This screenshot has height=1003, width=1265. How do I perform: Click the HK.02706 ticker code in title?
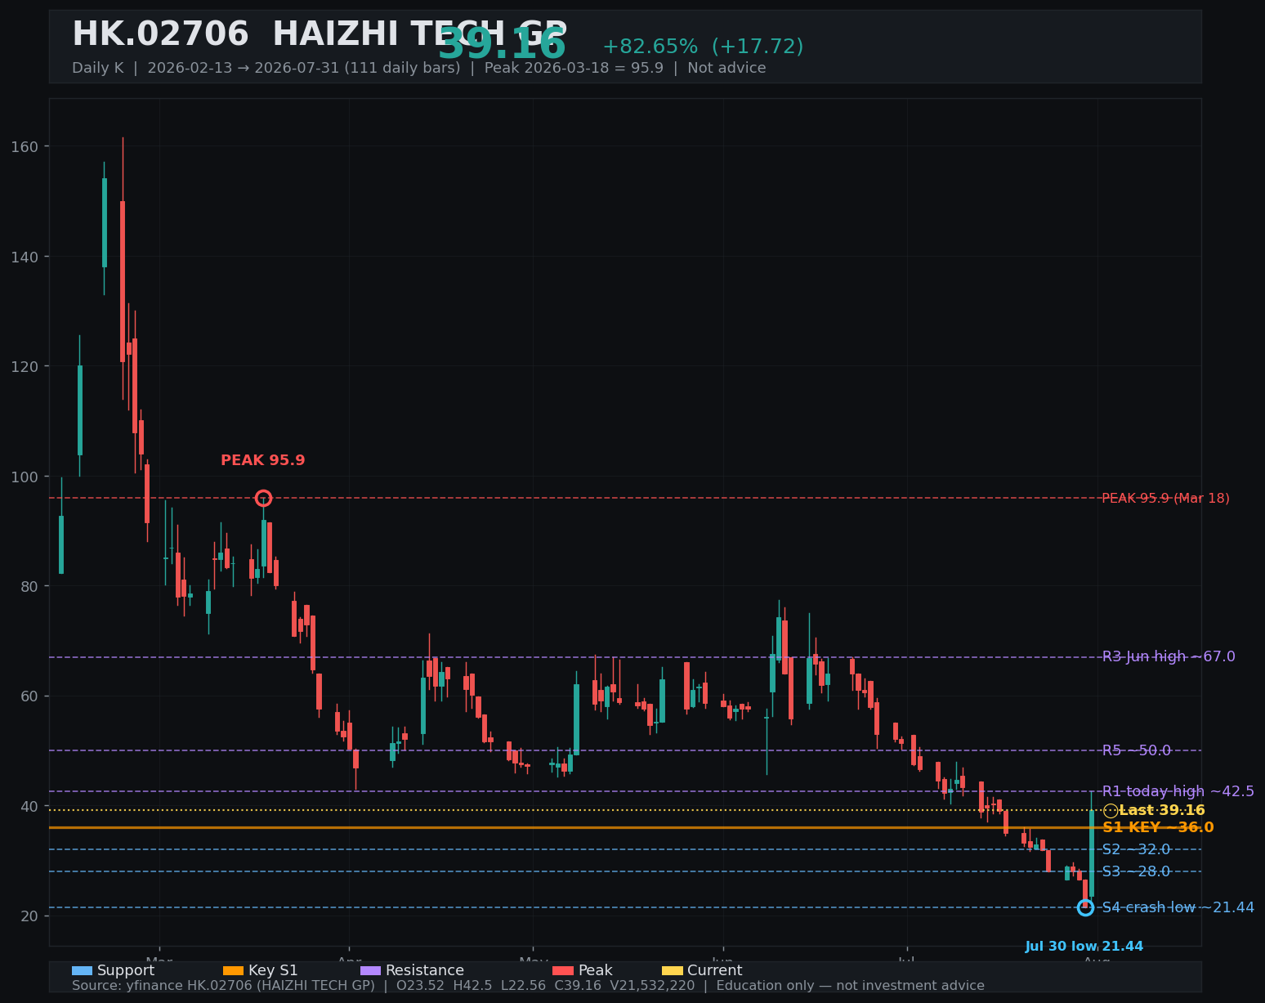[160, 34]
